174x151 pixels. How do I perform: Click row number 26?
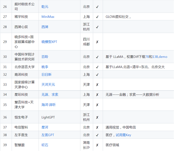click(x=5, y=7)
